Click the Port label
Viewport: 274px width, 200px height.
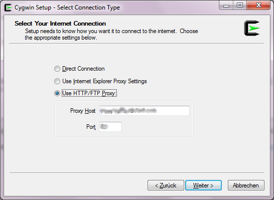pos(91,127)
